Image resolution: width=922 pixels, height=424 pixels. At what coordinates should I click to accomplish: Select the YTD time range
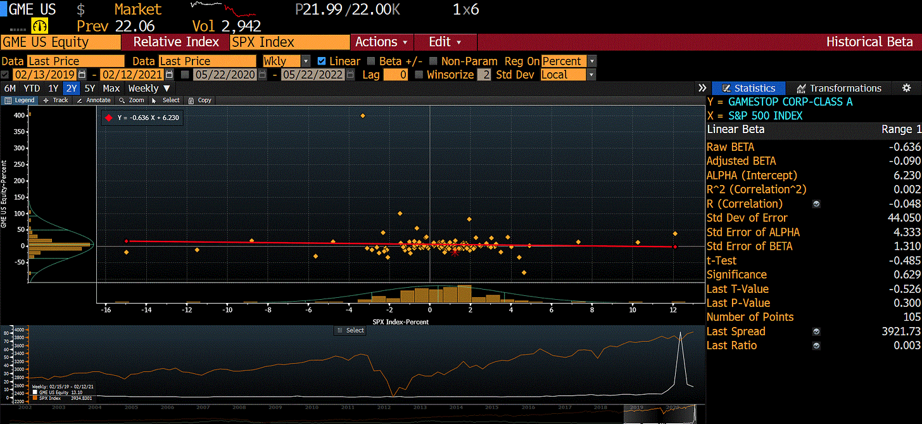(x=32, y=88)
